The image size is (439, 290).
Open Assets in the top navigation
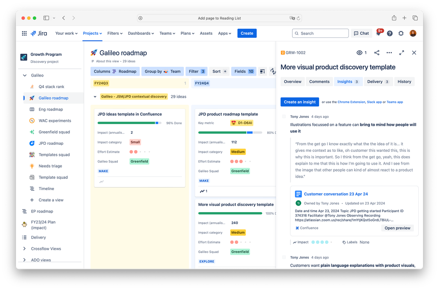pyautogui.click(x=206, y=33)
